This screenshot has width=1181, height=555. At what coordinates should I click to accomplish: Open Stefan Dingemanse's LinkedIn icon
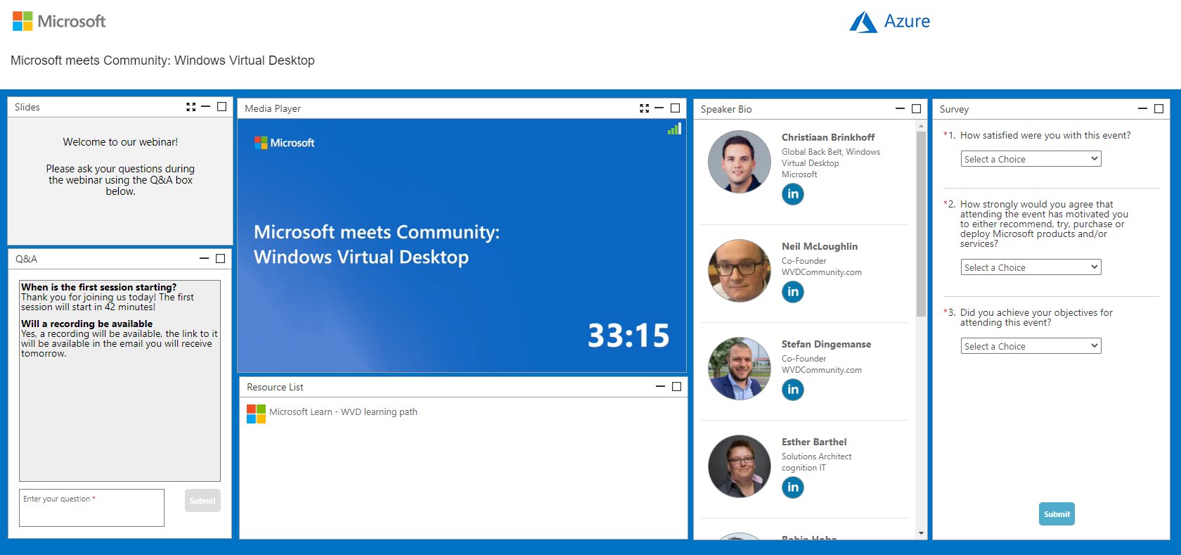click(x=793, y=390)
